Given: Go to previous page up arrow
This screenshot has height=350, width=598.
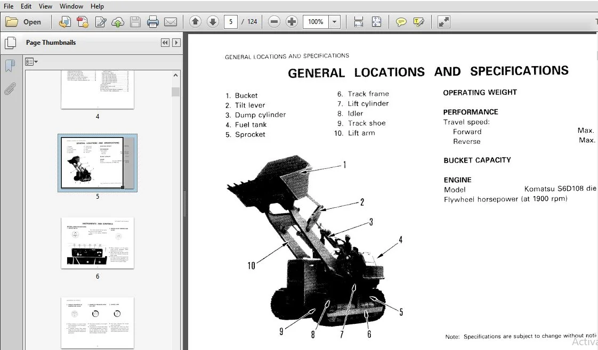Looking at the screenshot, I should (x=195, y=22).
